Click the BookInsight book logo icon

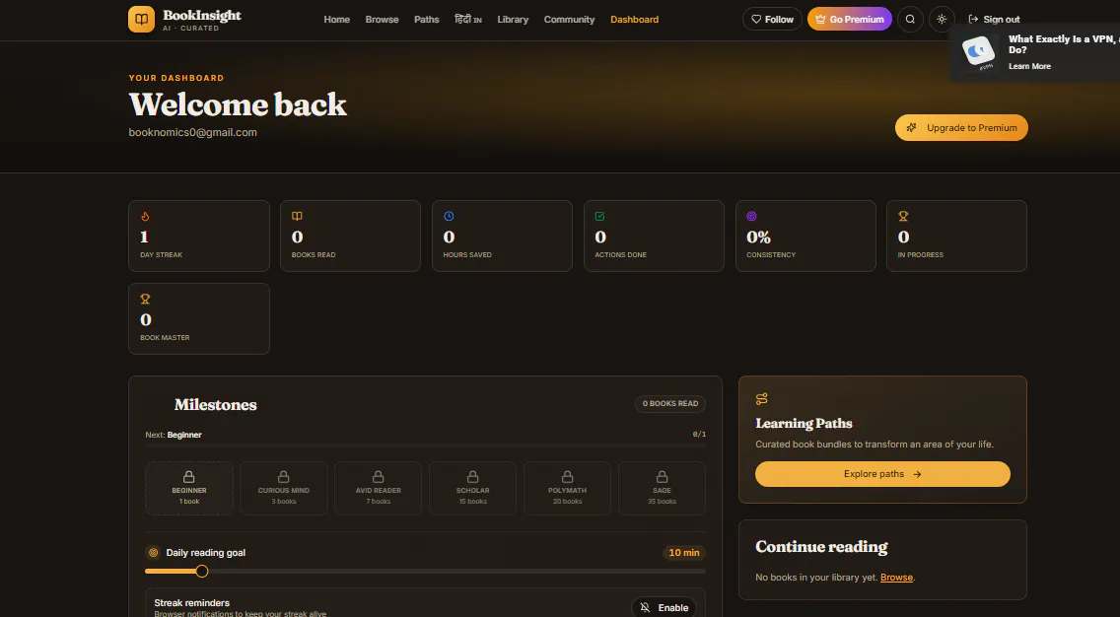pyautogui.click(x=141, y=20)
